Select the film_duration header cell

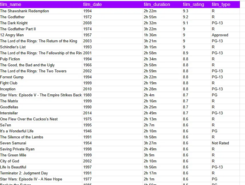click(x=162, y=4)
